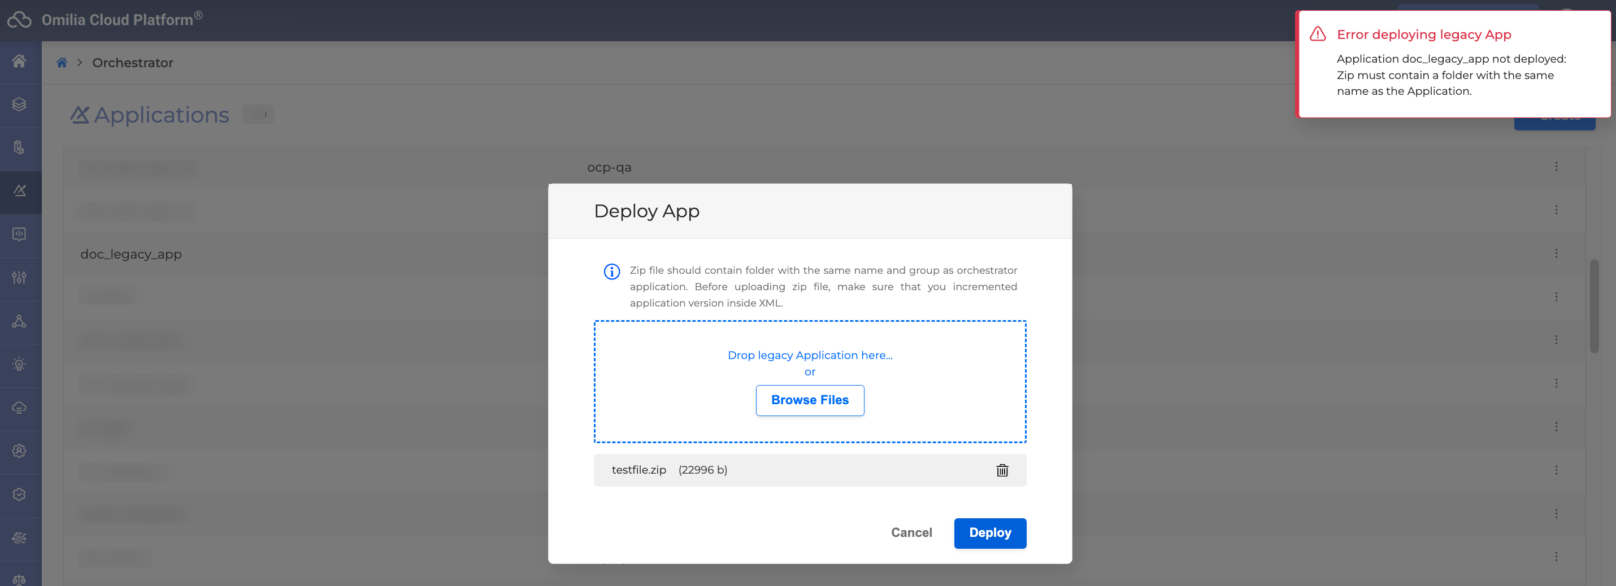The height and width of the screenshot is (586, 1616).
Task: Open the layers stack icon in sidebar
Action: [19, 104]
